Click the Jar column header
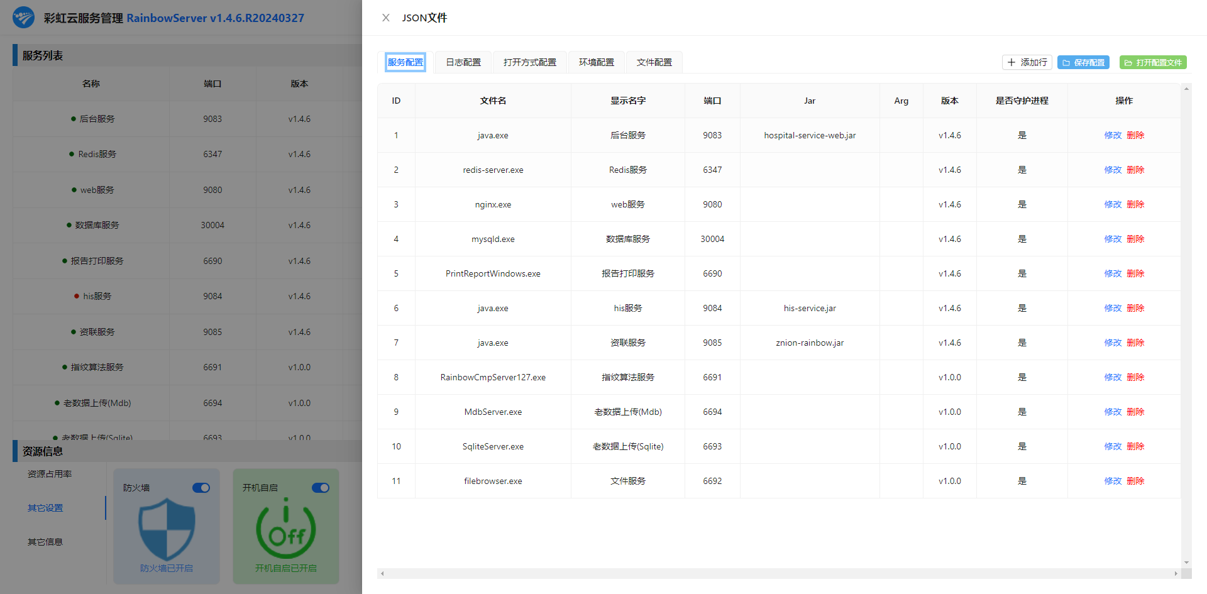 pos(810,101)
